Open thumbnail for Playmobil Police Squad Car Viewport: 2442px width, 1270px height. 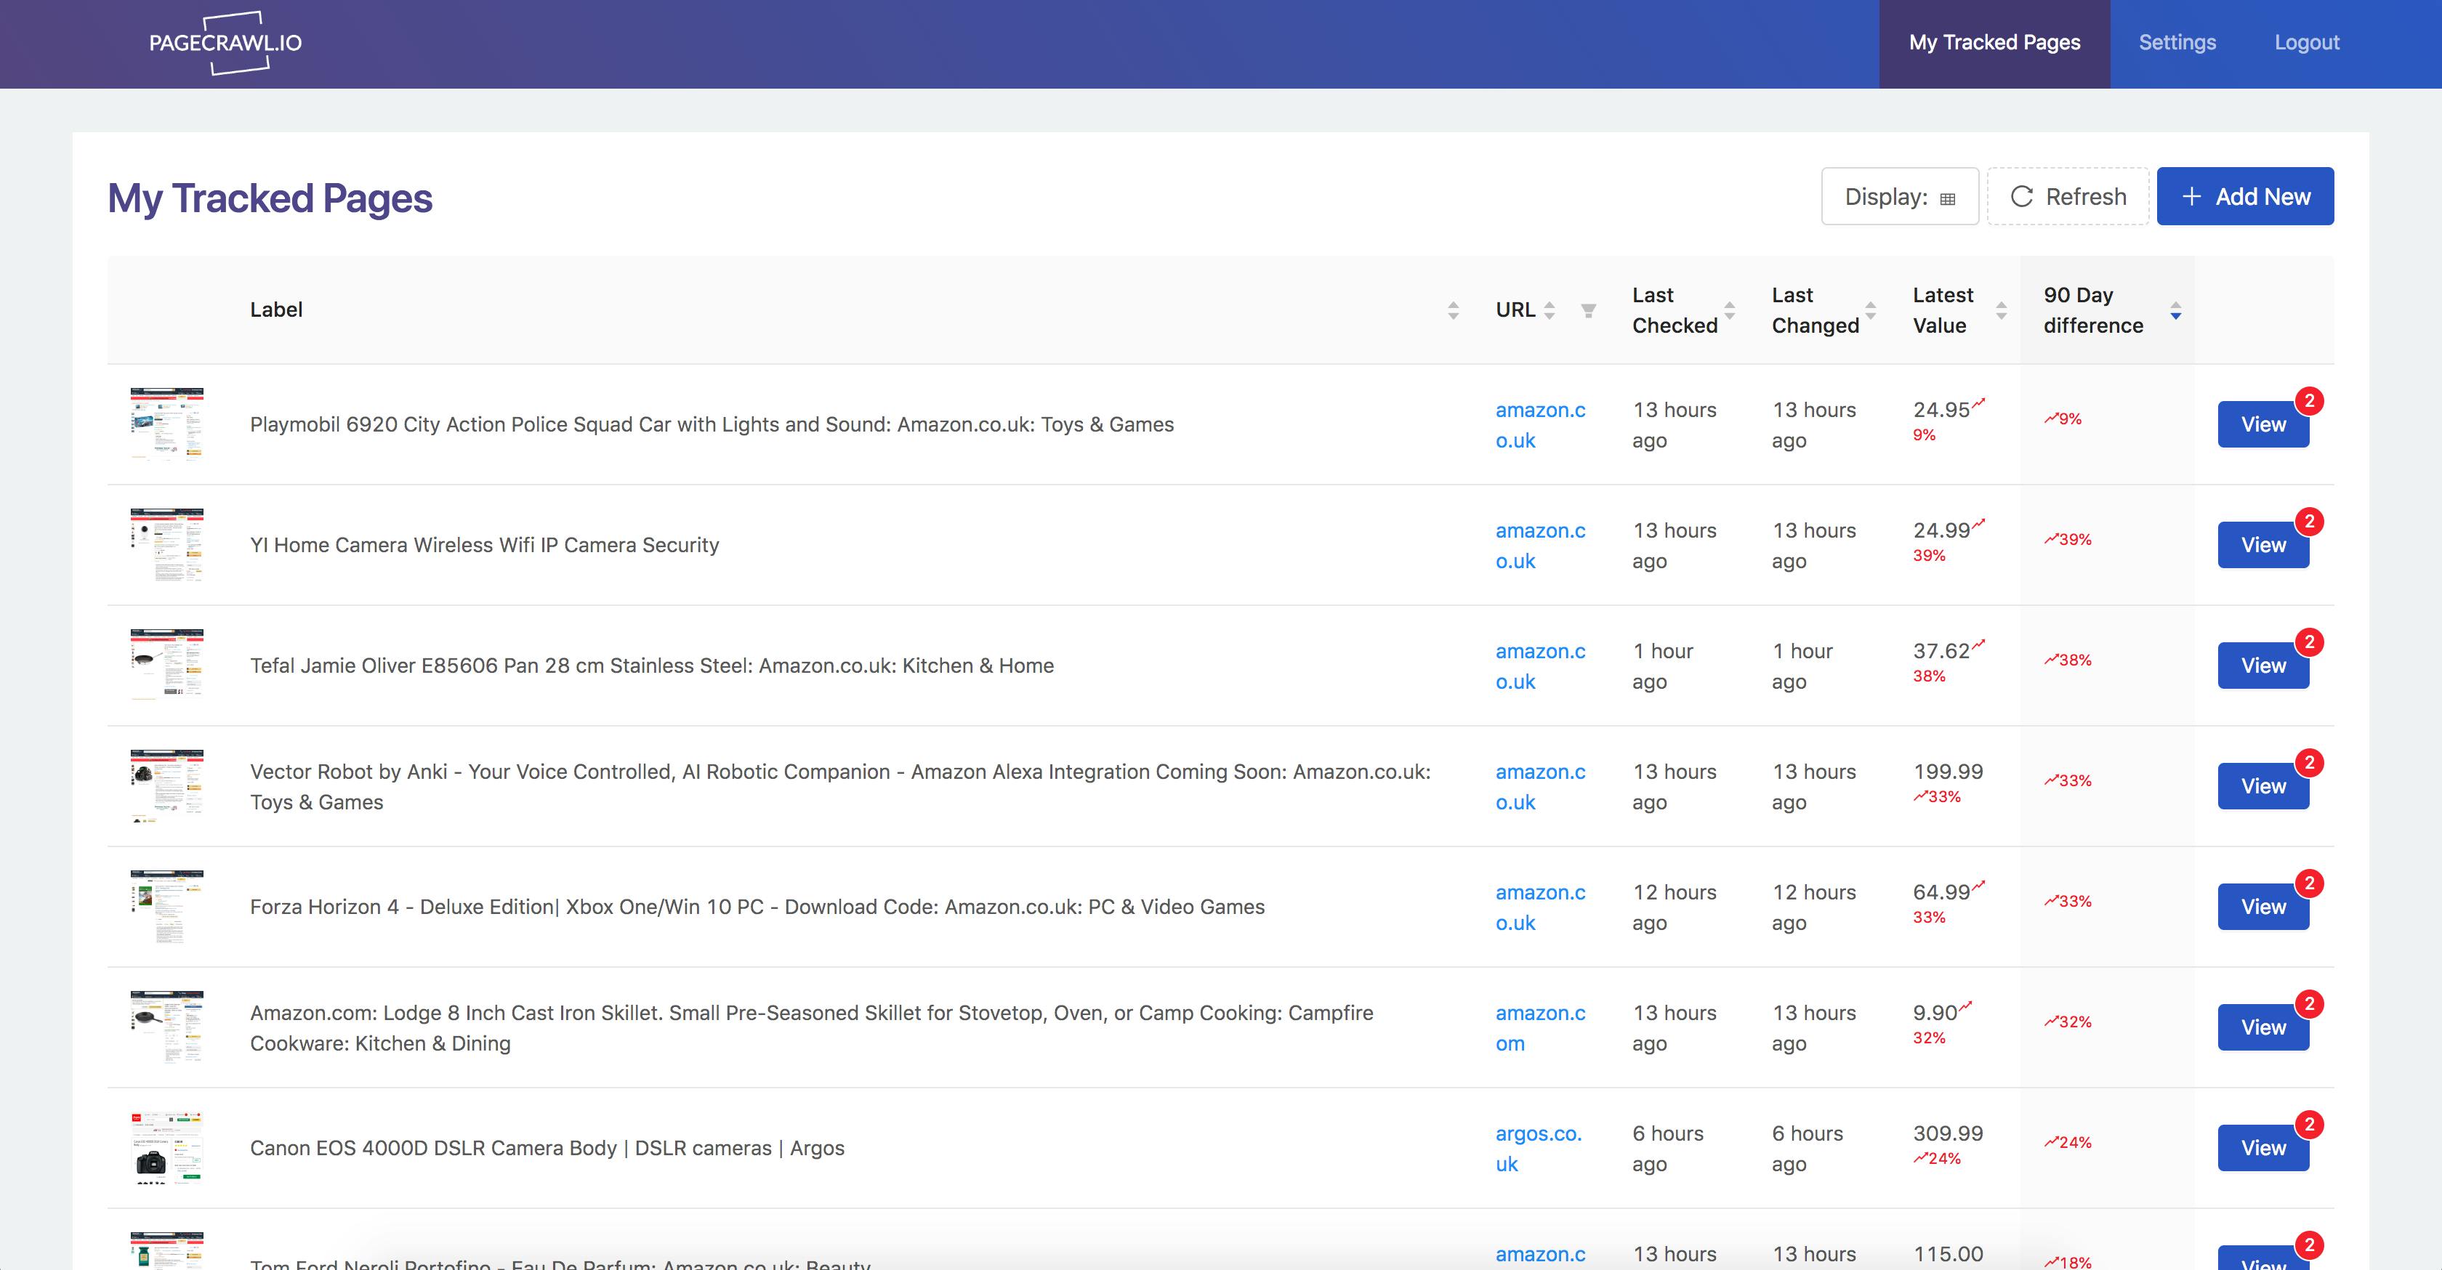167,424
